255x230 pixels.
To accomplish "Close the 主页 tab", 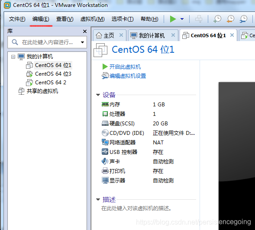I will coord(121,35).
